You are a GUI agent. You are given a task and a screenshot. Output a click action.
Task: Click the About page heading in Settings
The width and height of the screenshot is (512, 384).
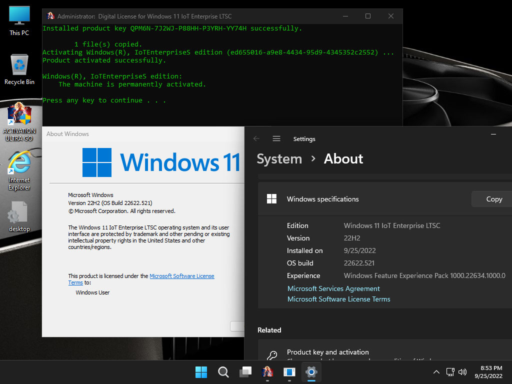click(343, 159)
